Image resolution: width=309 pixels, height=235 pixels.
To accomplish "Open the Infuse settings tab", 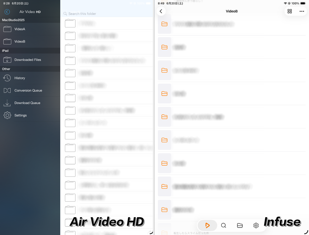I will tap(256, 225).
